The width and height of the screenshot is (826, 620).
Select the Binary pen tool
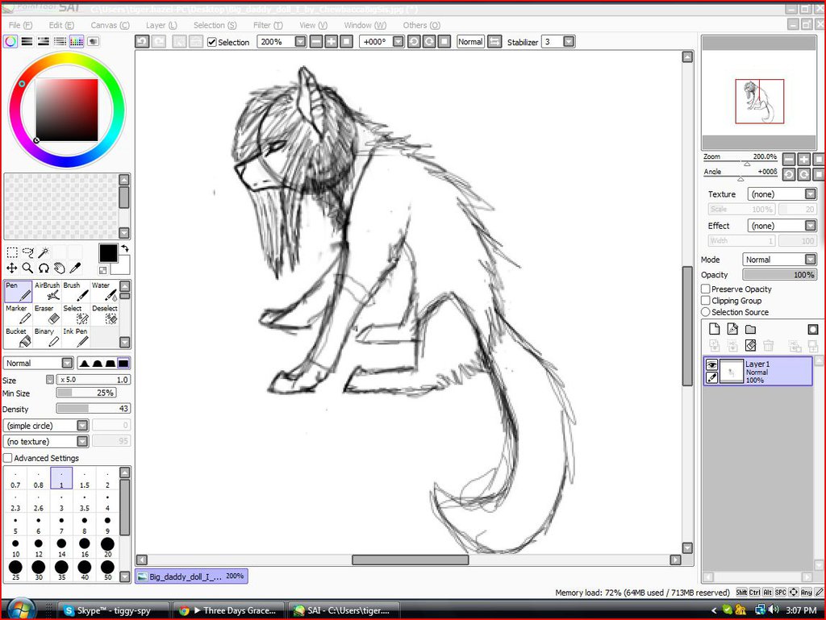point(47,337)
